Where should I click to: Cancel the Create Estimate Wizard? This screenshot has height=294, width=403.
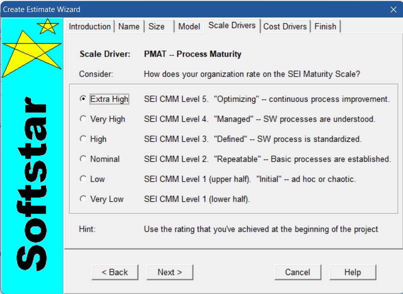point(298,272)
